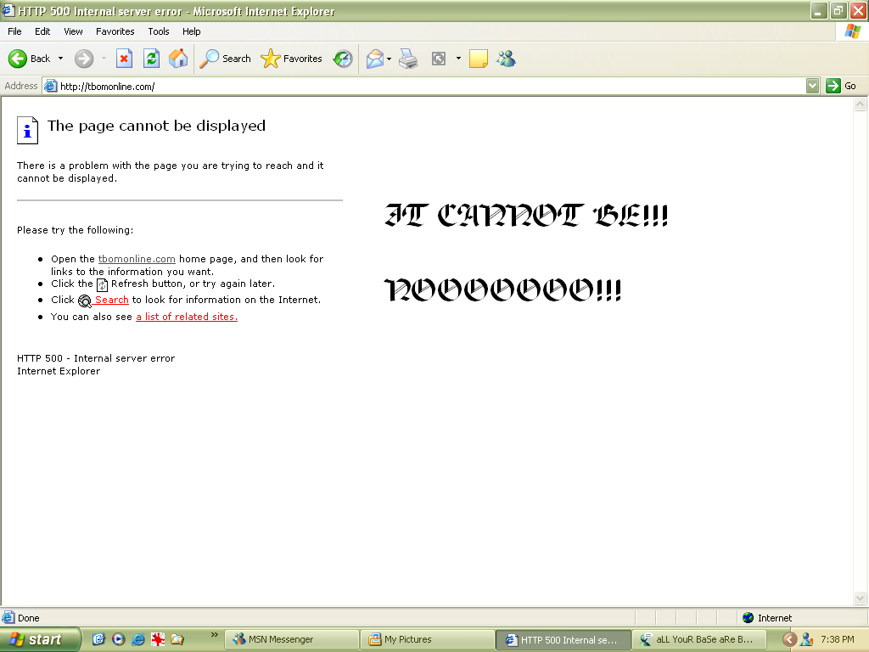Click the greyed Edit toolbar icon
Image resolution: width=869 pixels, height=652 pixels.
point(439,59)
